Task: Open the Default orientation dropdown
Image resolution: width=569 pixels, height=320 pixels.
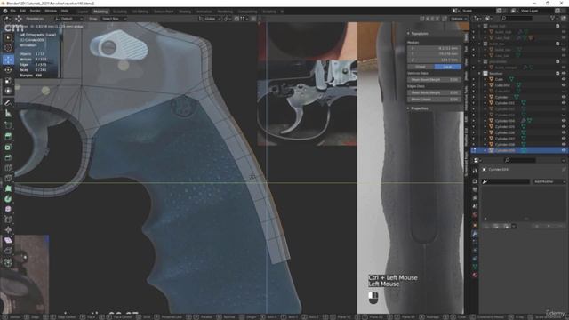Action: tap(68, 19)
